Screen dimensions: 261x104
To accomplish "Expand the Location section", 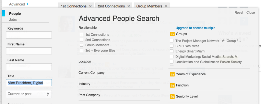I will pyautogui.click(x=119, y=61).
